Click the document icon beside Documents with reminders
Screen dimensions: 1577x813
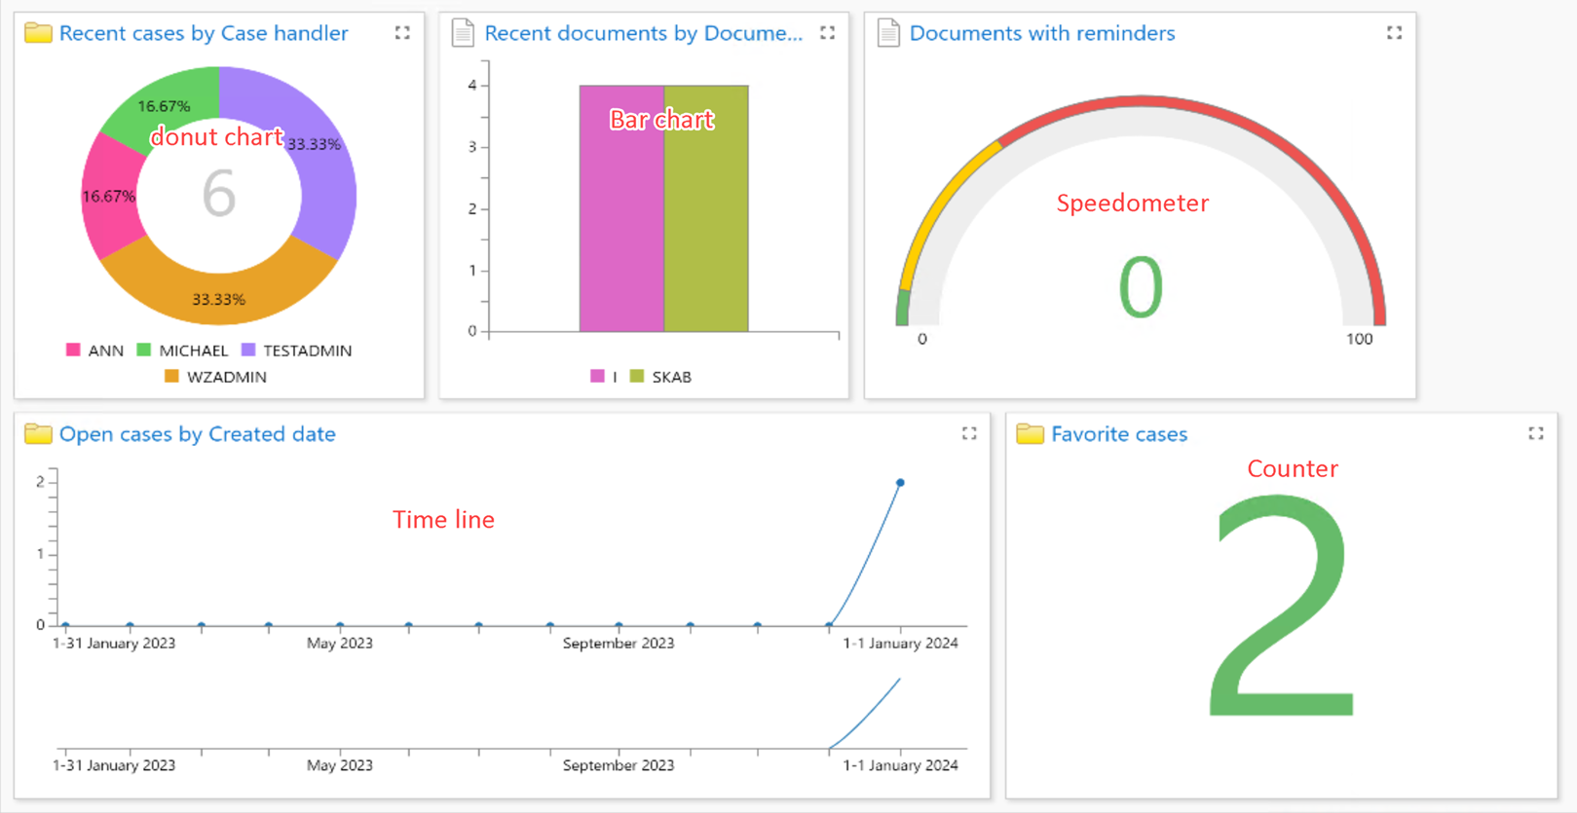(888, 33)
